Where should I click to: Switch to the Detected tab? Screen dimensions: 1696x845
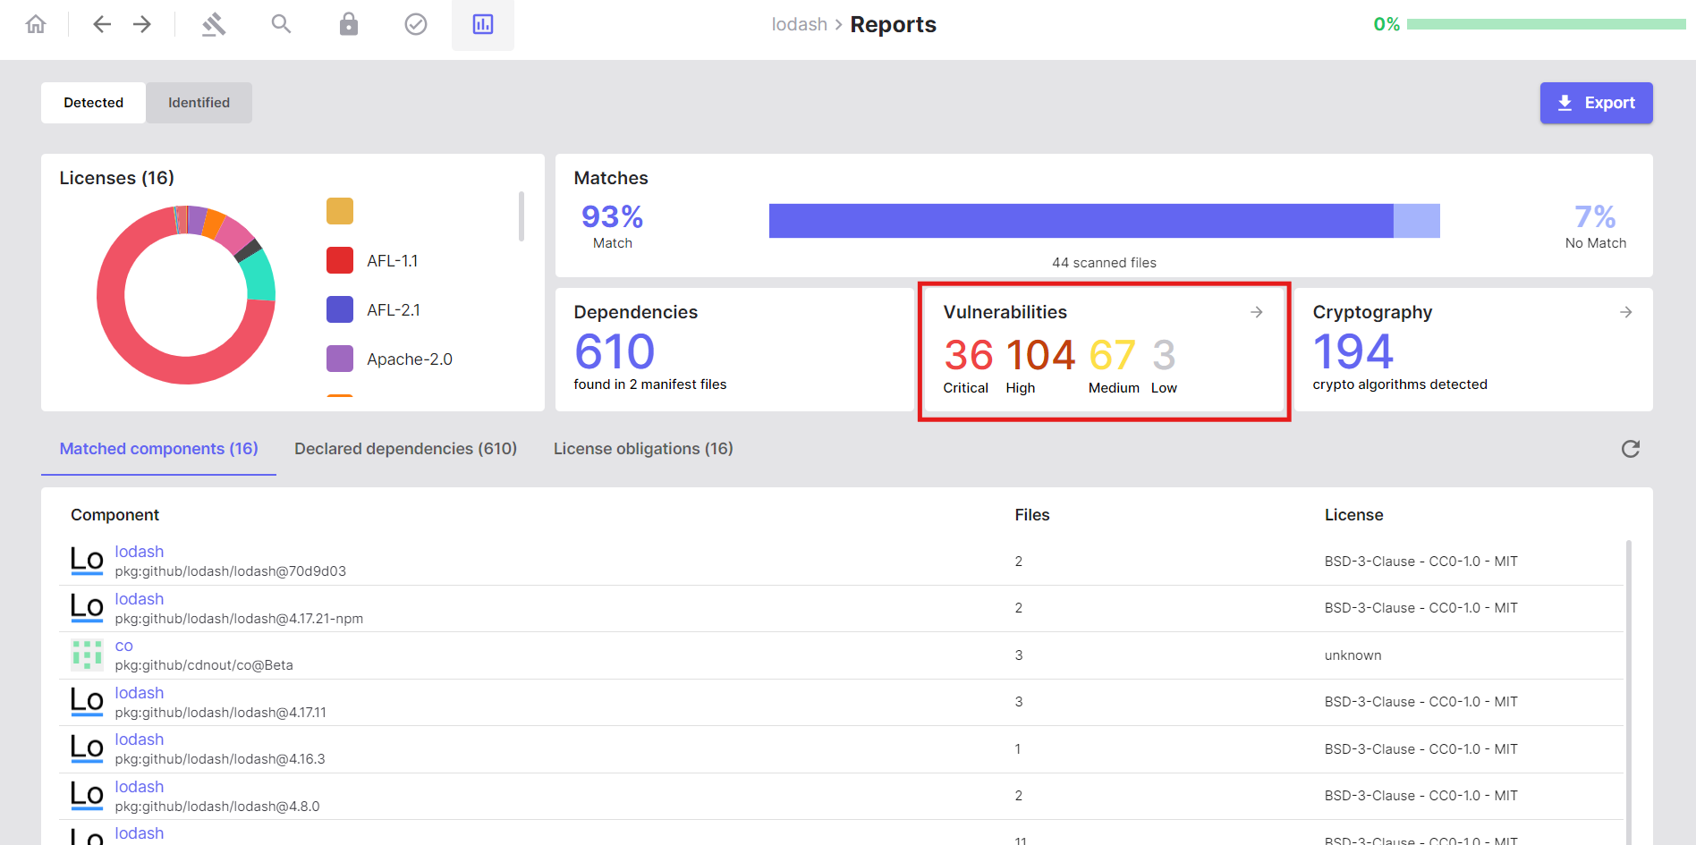[94, 103]
